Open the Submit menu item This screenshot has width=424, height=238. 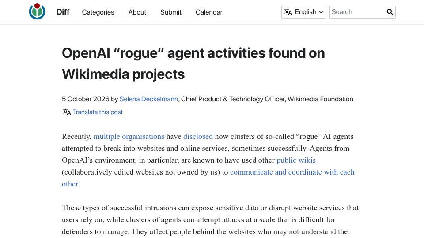pos(170,12)
